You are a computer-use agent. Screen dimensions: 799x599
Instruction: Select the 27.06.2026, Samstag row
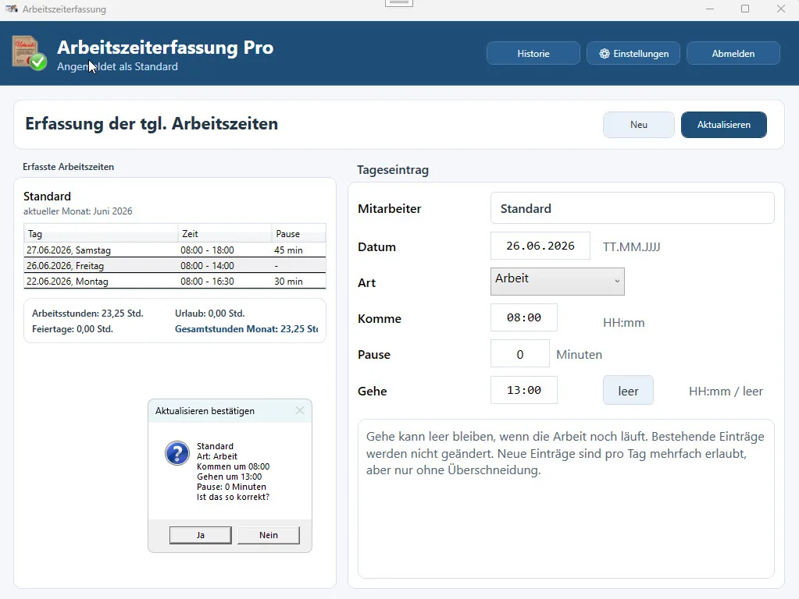pyautogui.click(x=175, y=250)
